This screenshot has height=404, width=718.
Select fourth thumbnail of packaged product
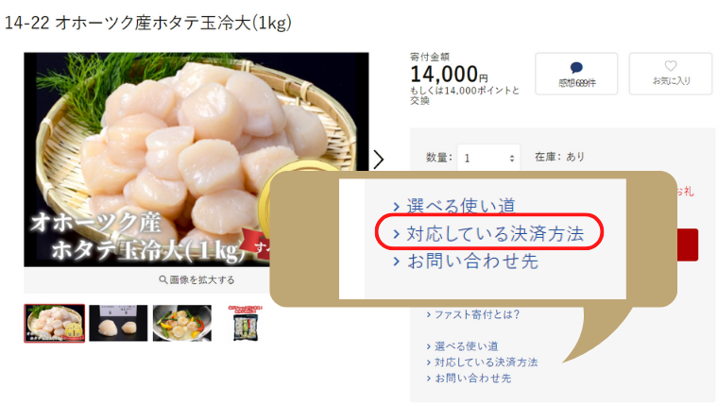tap(246, 324)
